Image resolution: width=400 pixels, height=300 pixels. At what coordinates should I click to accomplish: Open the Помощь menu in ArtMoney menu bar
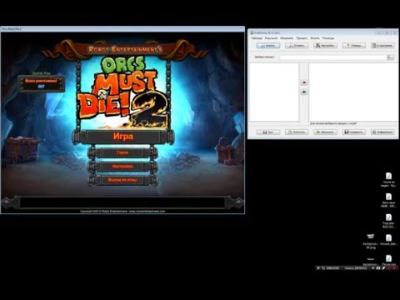[328, 38]
